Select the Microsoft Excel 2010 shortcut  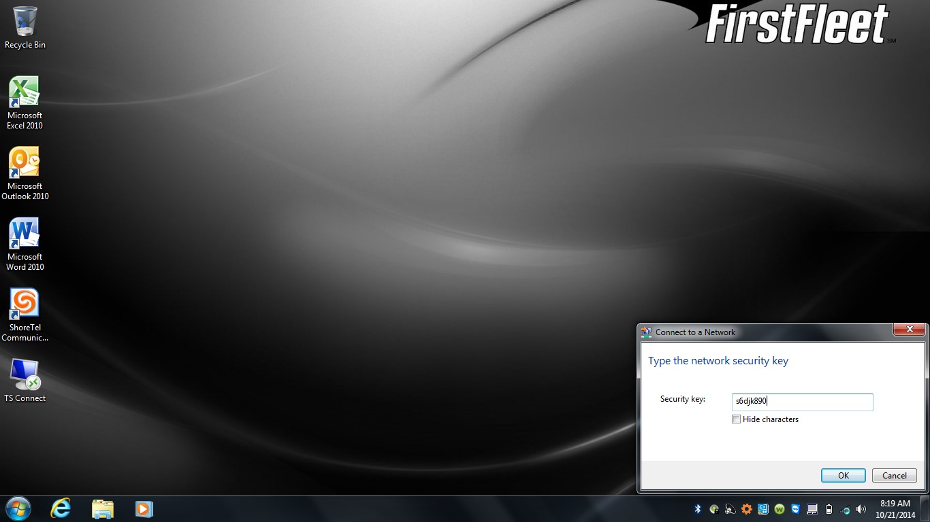[25, 103]
